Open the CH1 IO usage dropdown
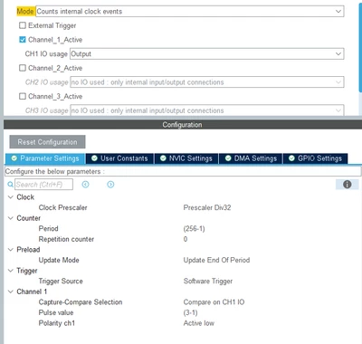 (x=207, y=53)
